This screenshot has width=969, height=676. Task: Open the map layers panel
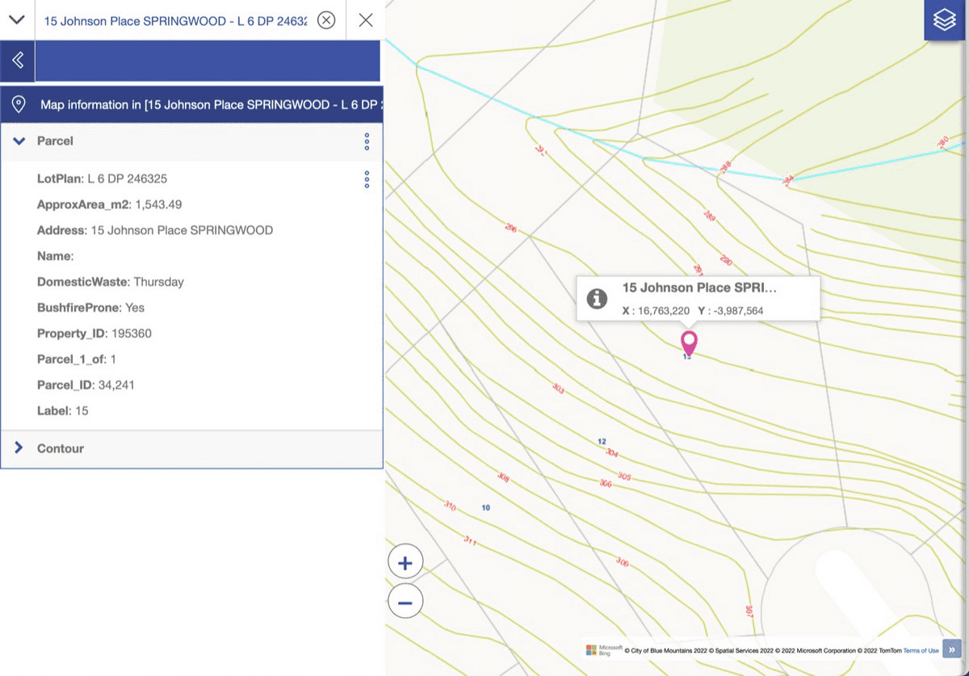(945, 20)
